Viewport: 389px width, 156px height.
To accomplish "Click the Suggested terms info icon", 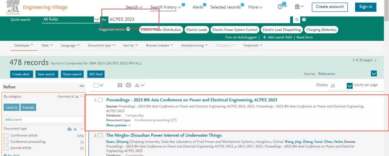I will tap(128, 29).
